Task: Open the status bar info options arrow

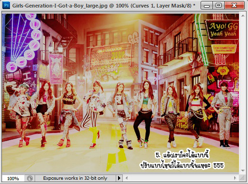Action: coord(119,178)
